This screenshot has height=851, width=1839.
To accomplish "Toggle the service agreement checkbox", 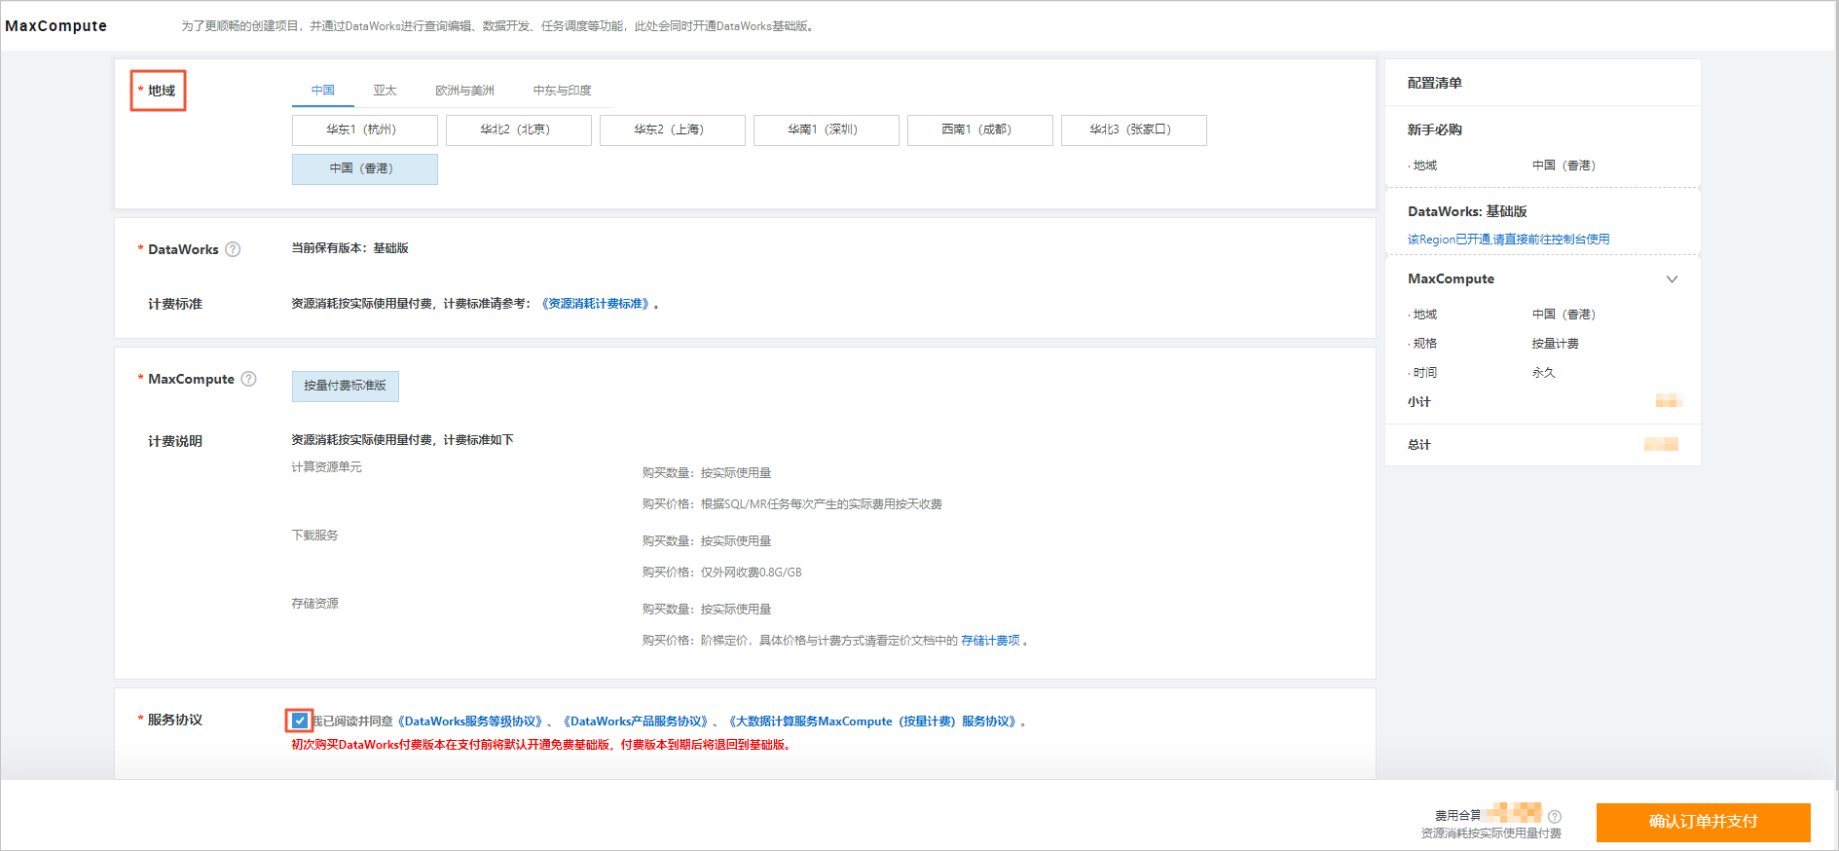I will pos(300,721).
